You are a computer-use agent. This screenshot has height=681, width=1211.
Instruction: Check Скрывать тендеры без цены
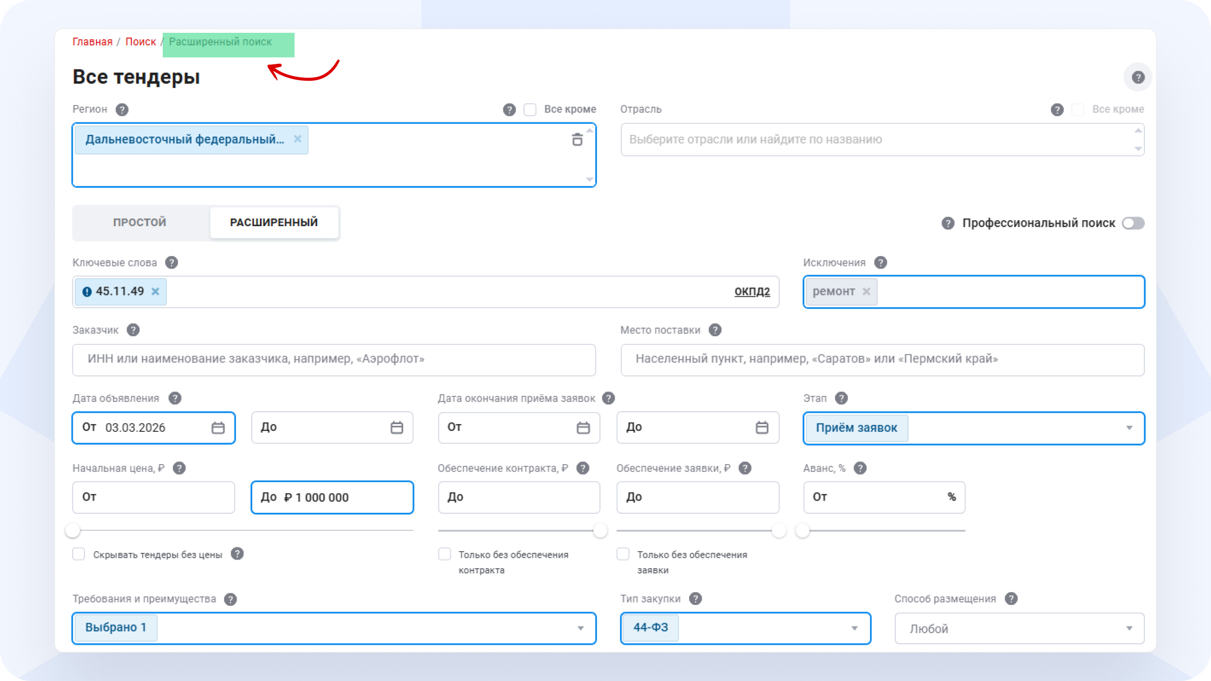pos(79,554)
